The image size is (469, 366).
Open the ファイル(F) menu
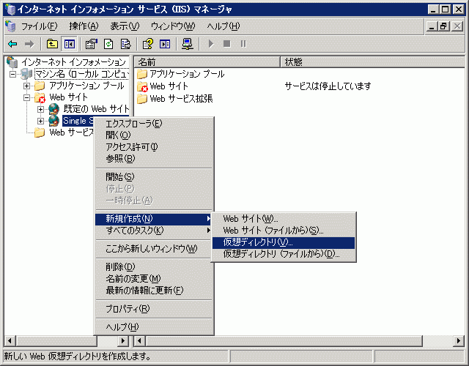click(x=39, y=26)
